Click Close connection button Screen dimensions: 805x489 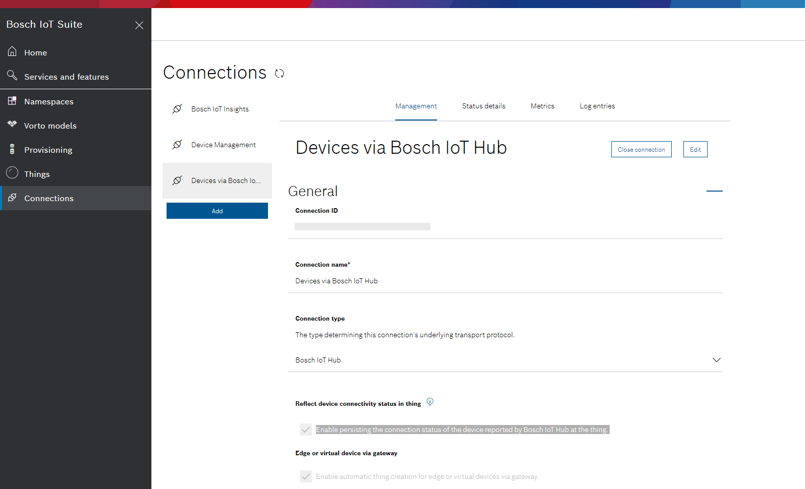641,149
